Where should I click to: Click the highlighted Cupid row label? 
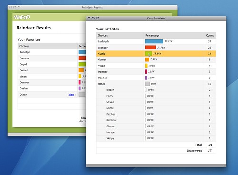(x=101, y=54)
